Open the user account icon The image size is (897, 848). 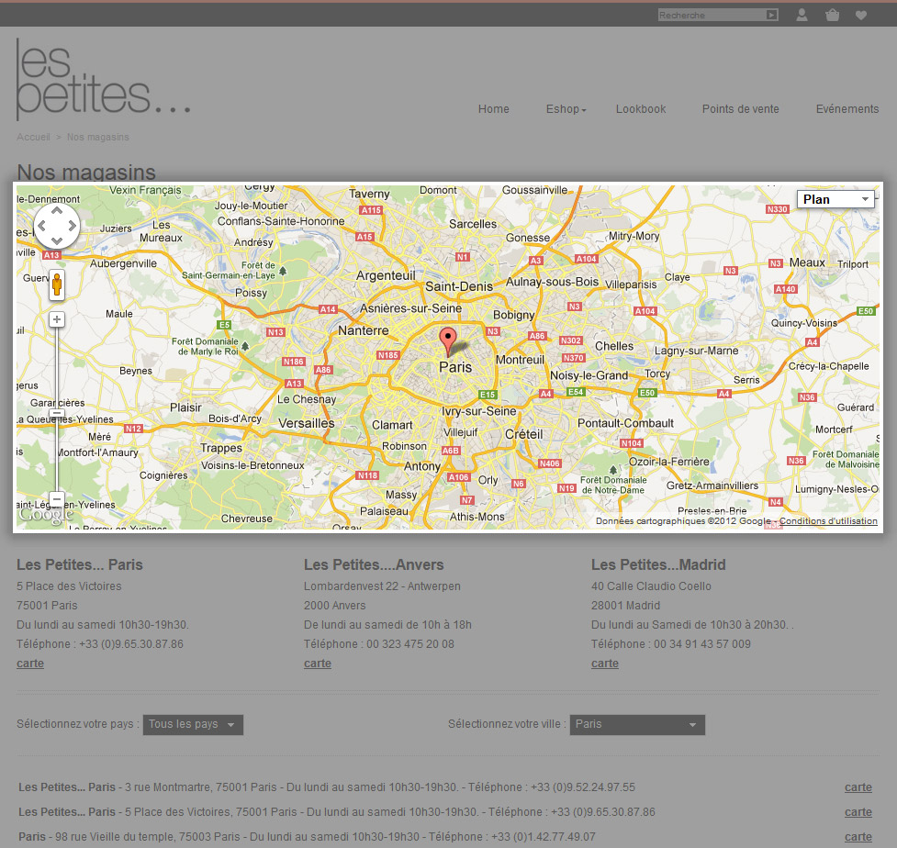click(x=802, y=15)
